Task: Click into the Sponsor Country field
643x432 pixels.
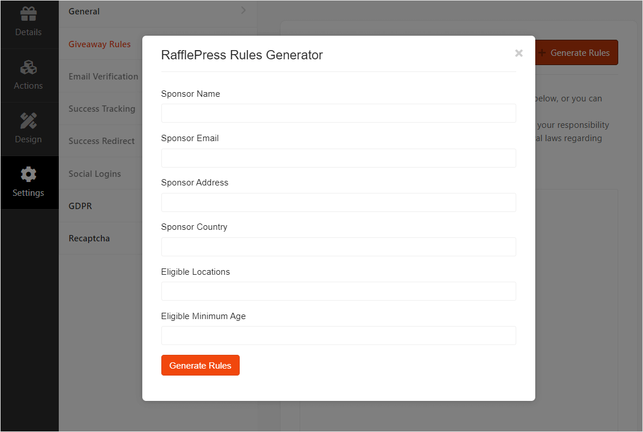Action: click(x=338, y=247)
